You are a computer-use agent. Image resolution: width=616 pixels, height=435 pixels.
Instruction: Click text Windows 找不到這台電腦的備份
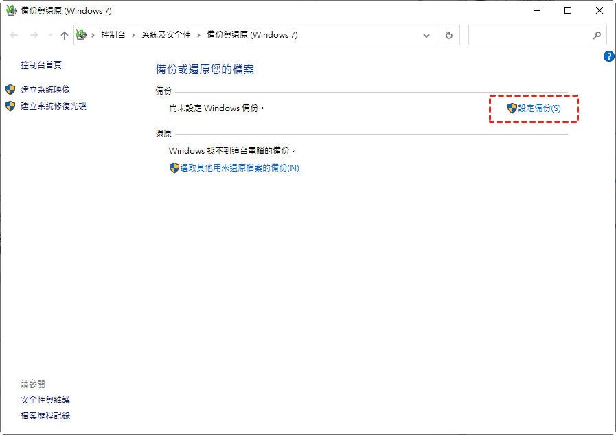pyautogui.click(x=232, y=151)
